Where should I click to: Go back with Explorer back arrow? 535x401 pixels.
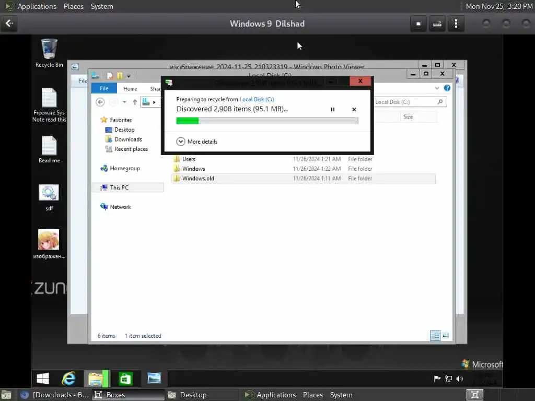(x=100, y=102)
